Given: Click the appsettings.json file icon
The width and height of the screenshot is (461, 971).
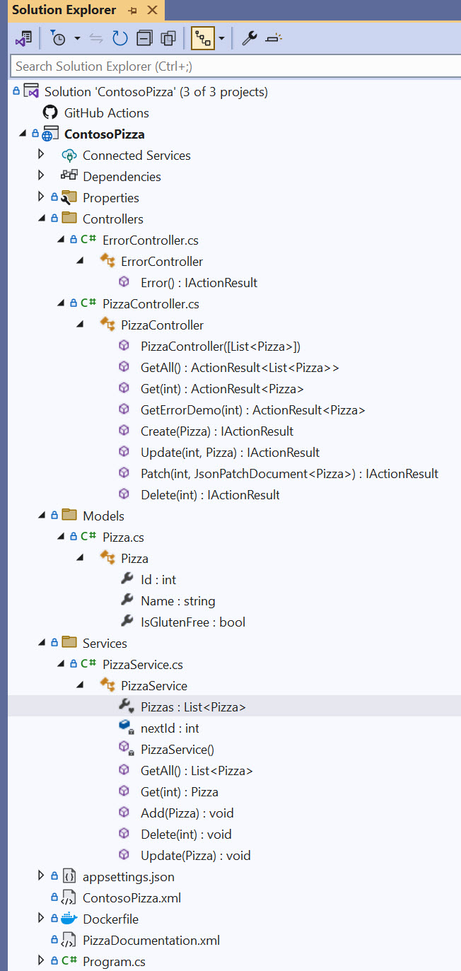Looking at the screenshot, I should 69,876.
